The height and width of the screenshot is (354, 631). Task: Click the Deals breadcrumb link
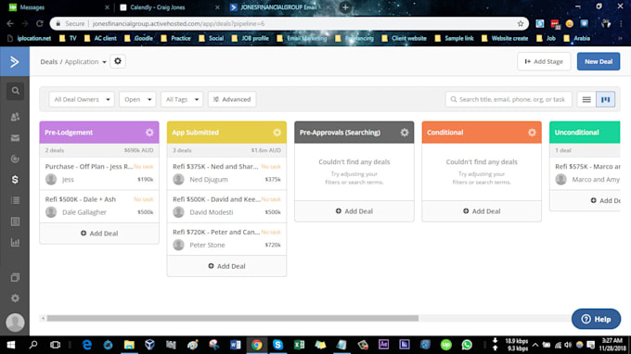point(48,61)
